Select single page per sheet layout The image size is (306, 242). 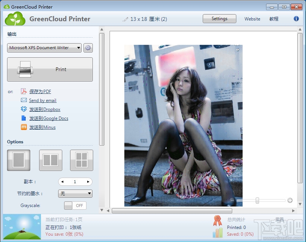click(x=19, y=160)
